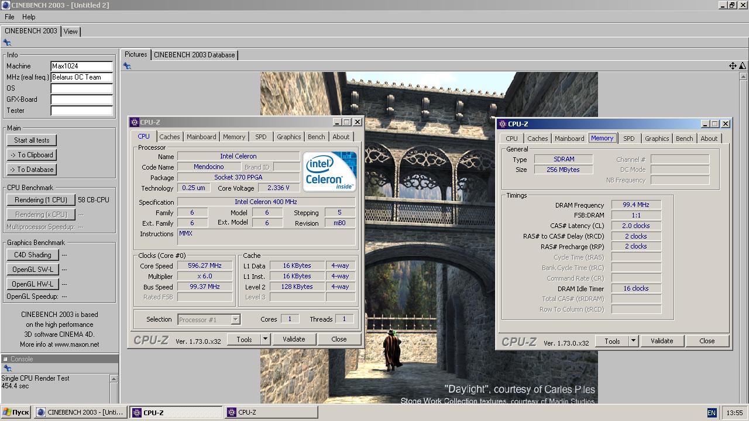This screenshot has width=749, height=421.
Task: Open the About tab in the right CPU-Z window
Action: (x=709, y=139)
